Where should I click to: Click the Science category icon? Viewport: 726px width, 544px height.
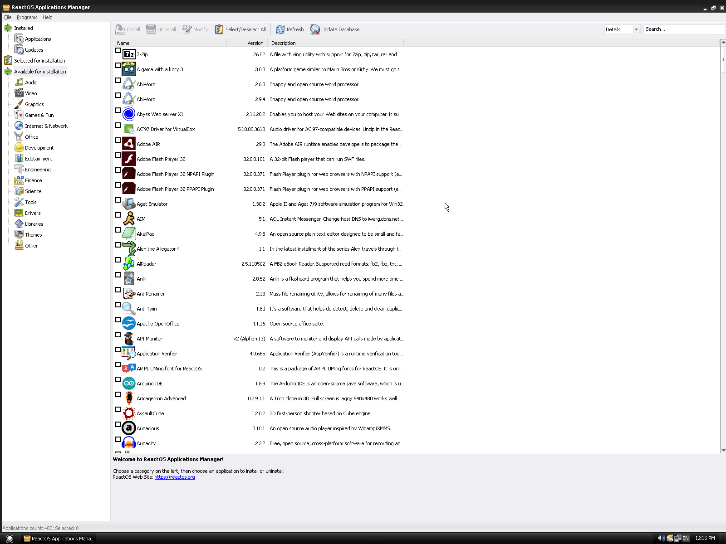[19, 191]
